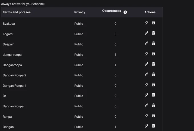Viewport: 194px width, 131px height.
Task: Trash the Ronpa term
Action: (x=153, y=116)
